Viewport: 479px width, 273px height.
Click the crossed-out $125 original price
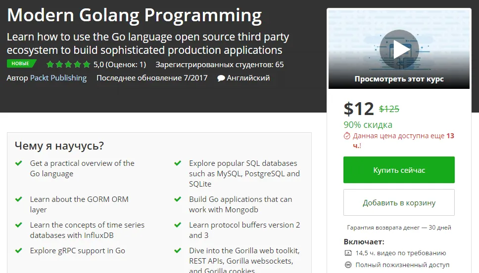coord(389,109)
